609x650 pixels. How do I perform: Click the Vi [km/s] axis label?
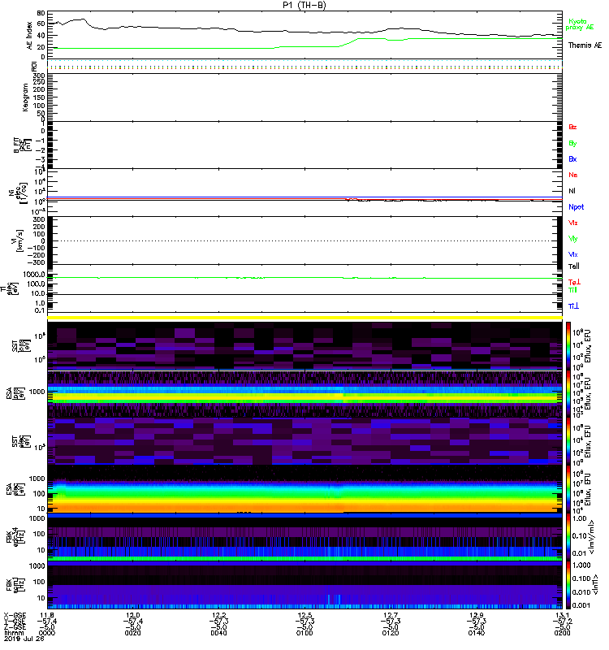(19, 240)
